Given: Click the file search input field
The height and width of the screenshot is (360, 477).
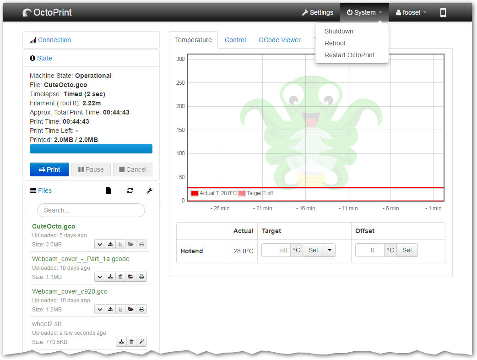Looking at the screenshot, I should pos(91,210).
